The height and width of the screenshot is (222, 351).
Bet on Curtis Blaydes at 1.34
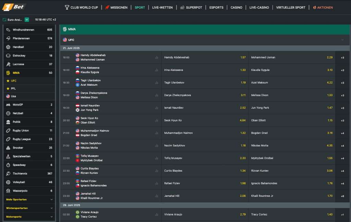click(205, 171)
